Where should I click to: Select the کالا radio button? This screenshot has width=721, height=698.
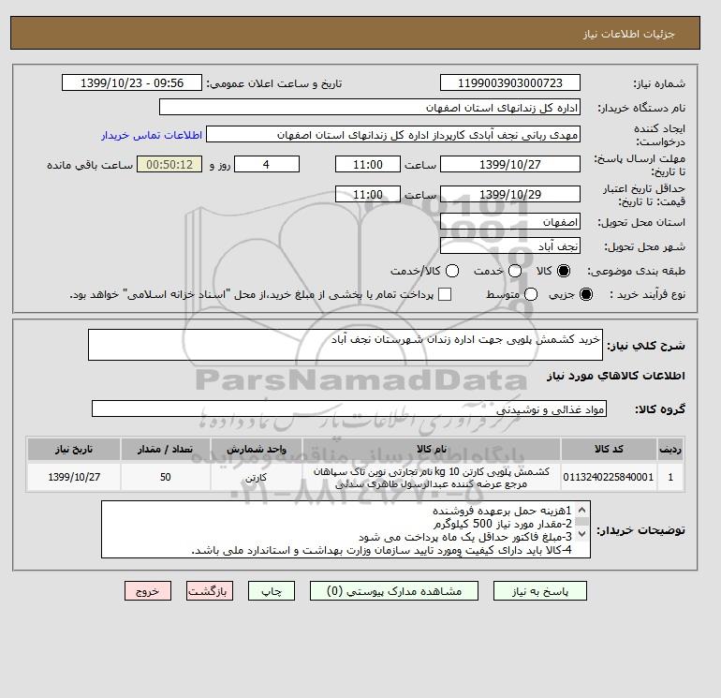tap(564, 271)
